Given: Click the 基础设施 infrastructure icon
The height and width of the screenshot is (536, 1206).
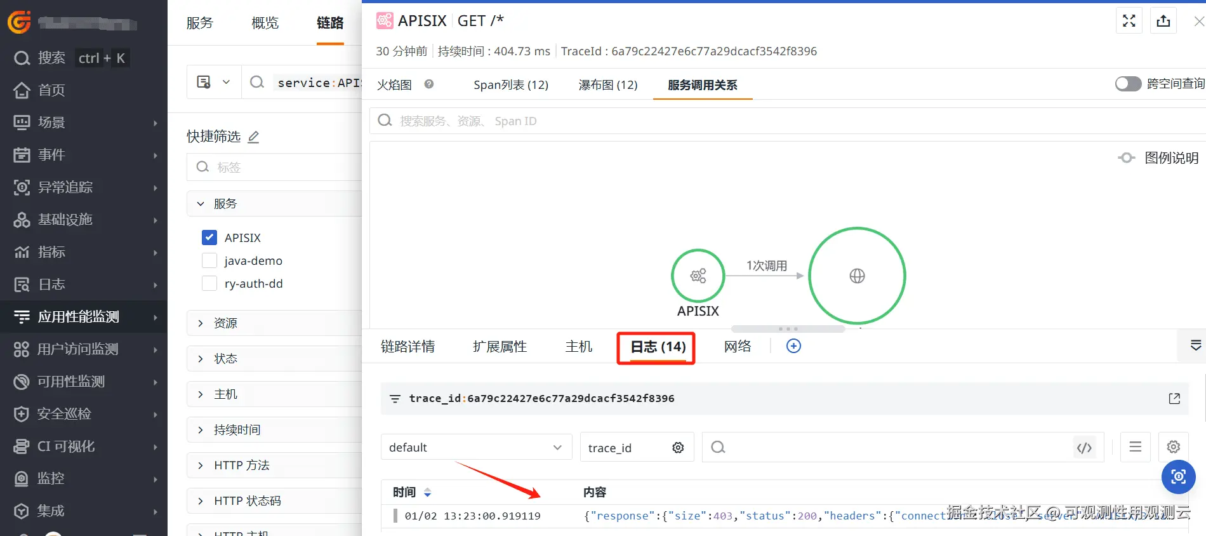Looking at the screenshot, I should click(22, 220).
